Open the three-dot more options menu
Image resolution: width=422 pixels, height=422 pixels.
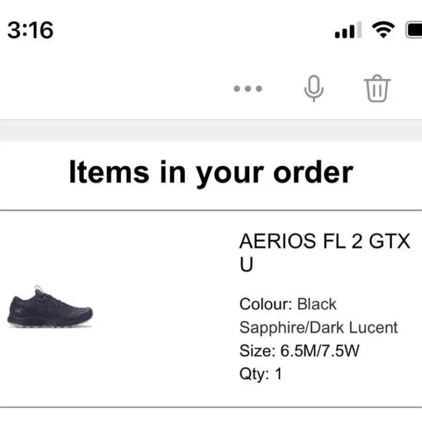coord(248,88)
